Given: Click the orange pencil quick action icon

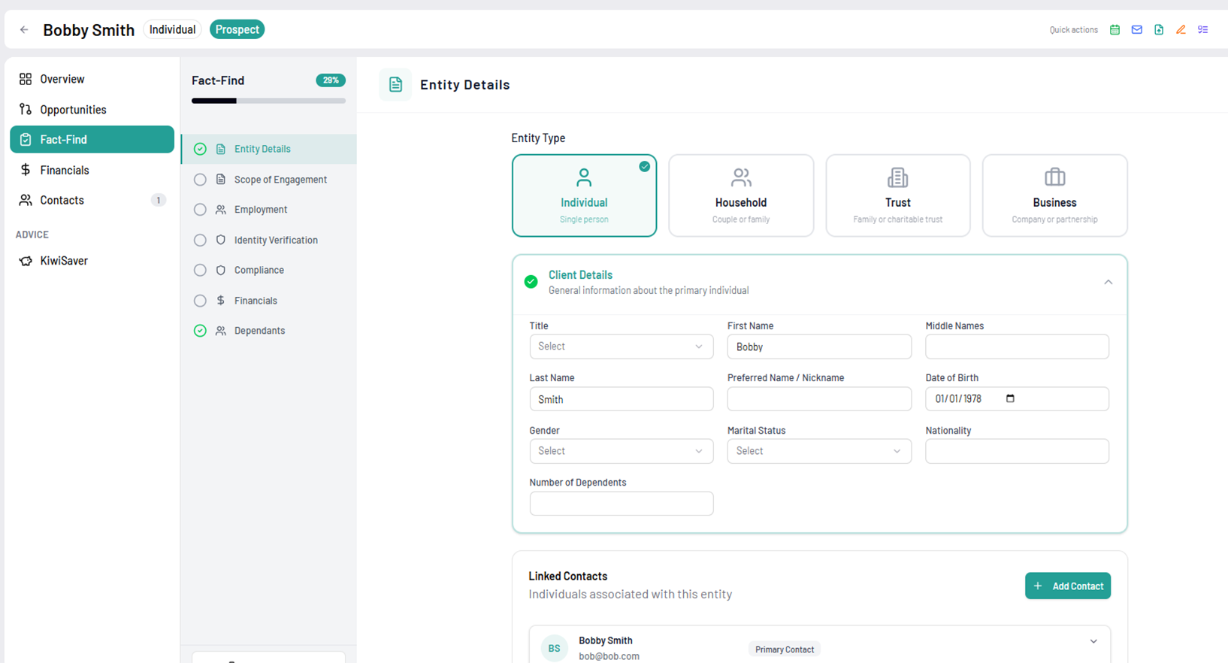Looking at the screenshot, I should 1181,30.
